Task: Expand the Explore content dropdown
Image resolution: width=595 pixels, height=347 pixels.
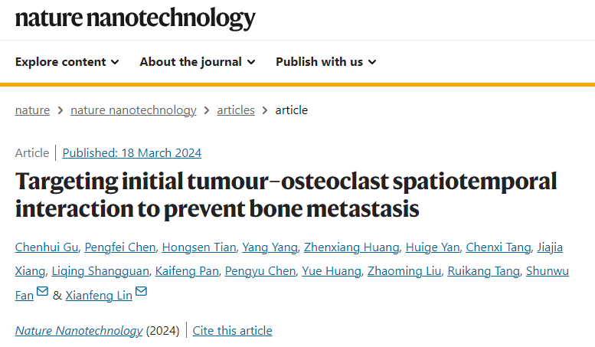Action: coord(67,62)
